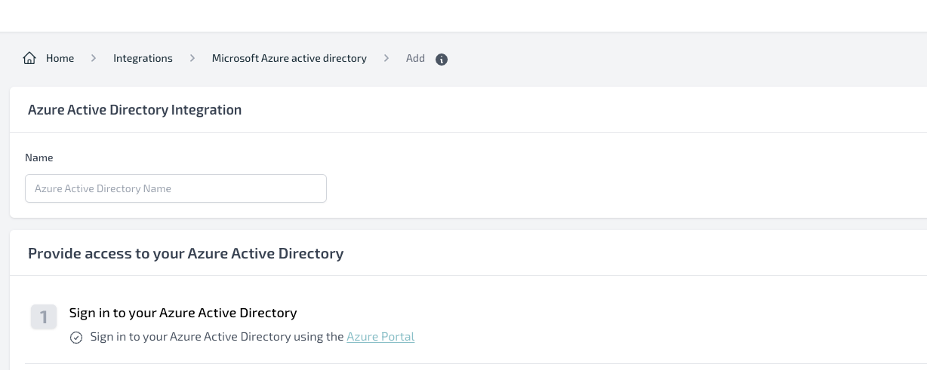This screenshot has width=927, height=370.
Task: Open the Integrations breadcrumb
Action: pyautogui.click(x=143, y=58)
